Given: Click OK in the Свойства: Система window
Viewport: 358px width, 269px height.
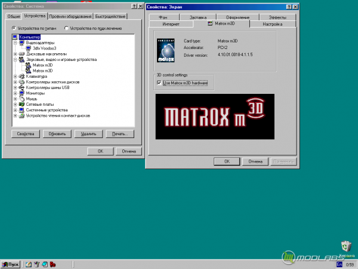Looking at the screenshot, I should 100,151.
